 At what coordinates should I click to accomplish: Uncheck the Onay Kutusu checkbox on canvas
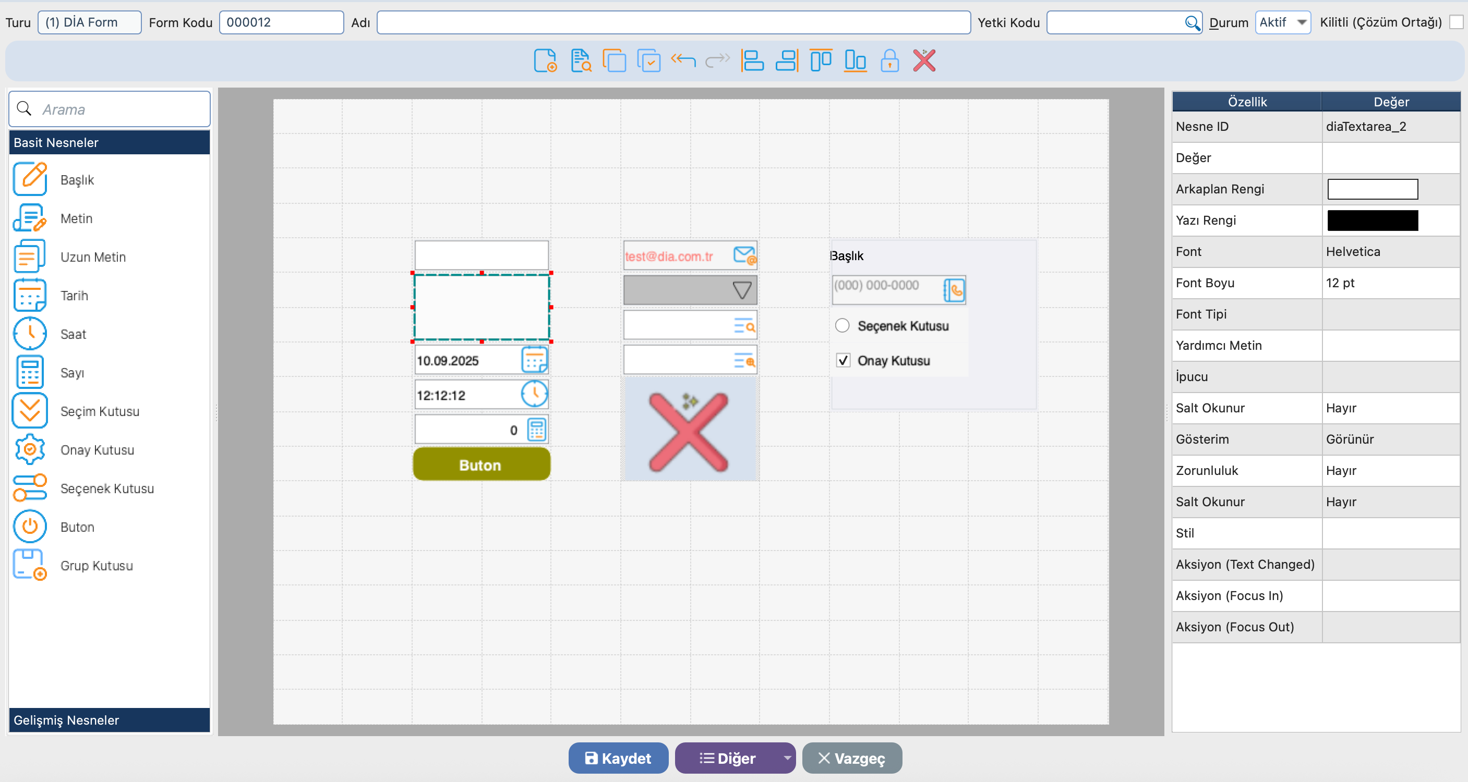tap(843, 361)
